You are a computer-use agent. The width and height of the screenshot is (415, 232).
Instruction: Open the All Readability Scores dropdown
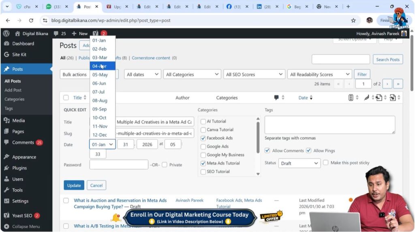(320, 74)
